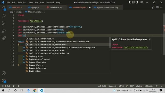Click unsaved dot on Modelmhs.php tab
The image size is (165, 93).
click(x=90, y=7)
